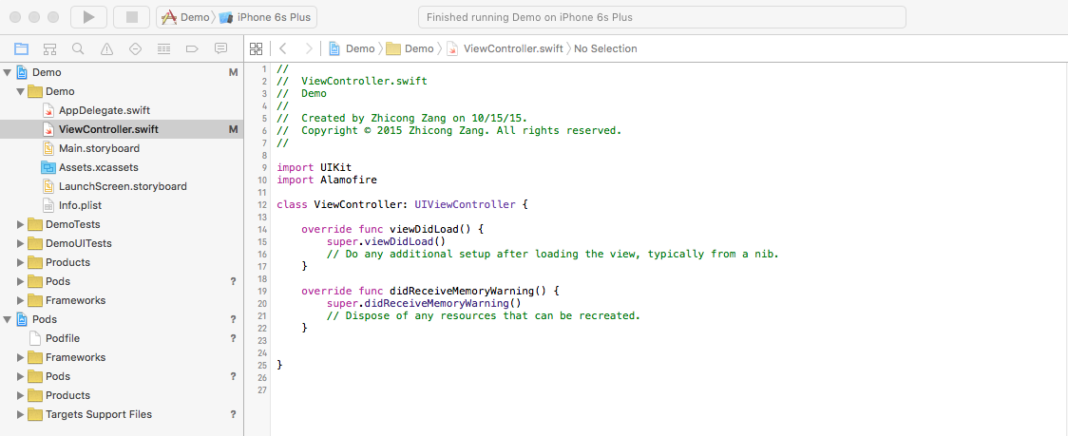Click 'import Alamofire' line in editor

click(x=327, y=180)
